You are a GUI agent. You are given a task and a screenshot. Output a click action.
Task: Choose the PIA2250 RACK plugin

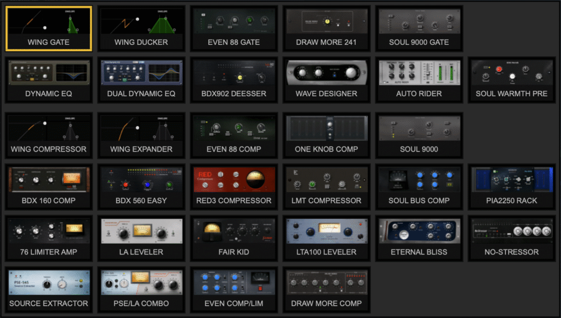tap(512, 187)
